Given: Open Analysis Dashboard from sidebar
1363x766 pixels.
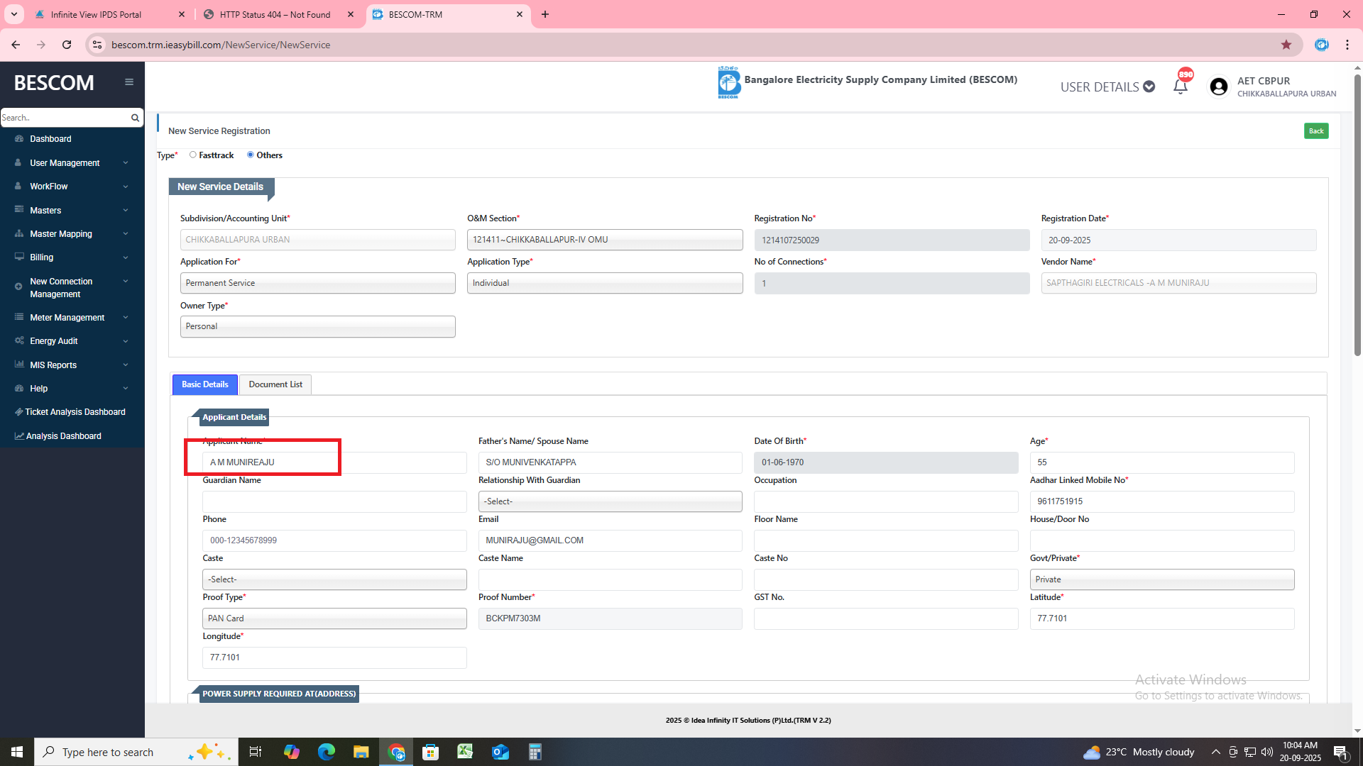Looking at the screenshot, I should 63,436.
